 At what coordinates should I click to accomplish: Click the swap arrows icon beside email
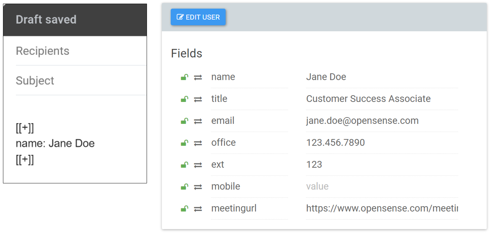(x=198, y=121)
